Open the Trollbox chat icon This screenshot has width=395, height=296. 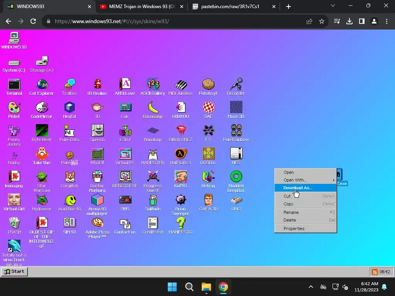click(x=69, y=87)
